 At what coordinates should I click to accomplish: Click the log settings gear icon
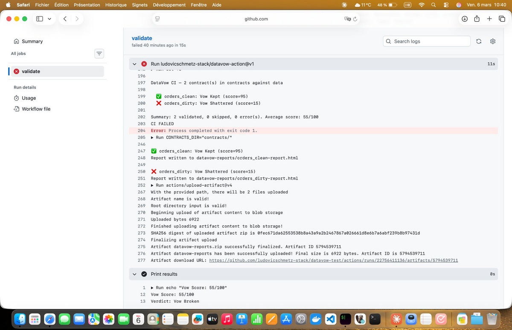492,41
